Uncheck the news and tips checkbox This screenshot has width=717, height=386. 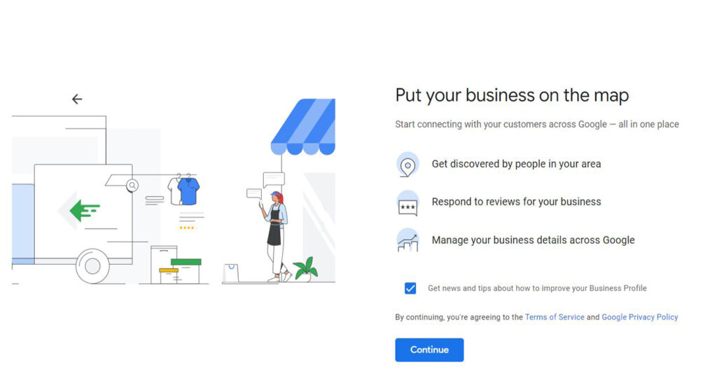tap(410, 288)
